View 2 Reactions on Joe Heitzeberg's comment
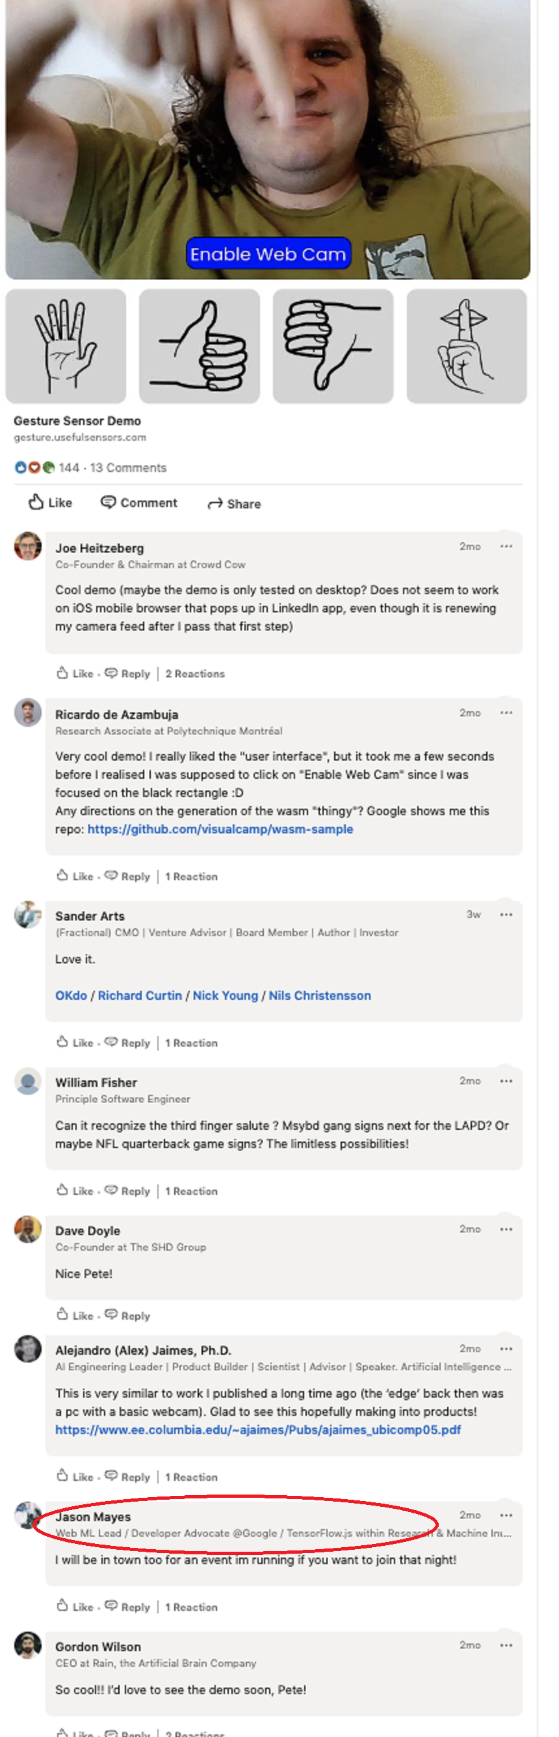559x1737 pixels. pos(196,673)
